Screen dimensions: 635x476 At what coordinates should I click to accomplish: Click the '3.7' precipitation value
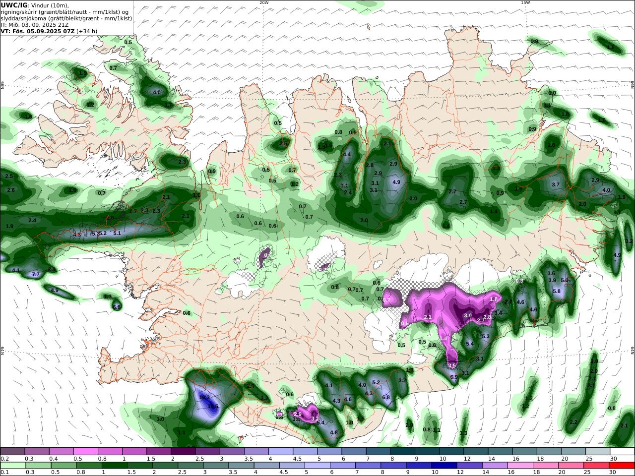(x=556, y=185)
